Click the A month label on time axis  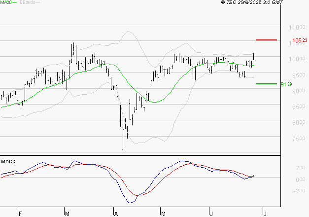tap(116, 214)
